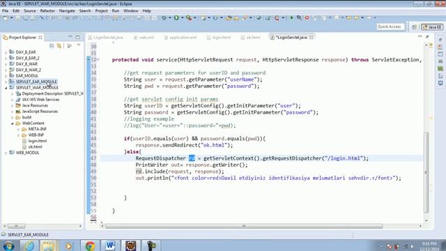Screen dimensions: 446x251
Task: Collapse the SERVLET_WAR_MODULE project
Action: click(6, 88)
